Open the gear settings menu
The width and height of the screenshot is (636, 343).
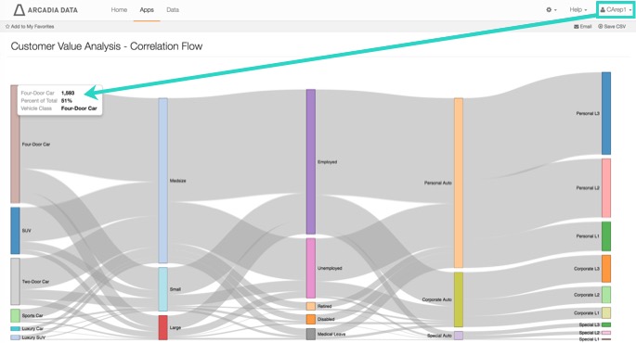(551, 9)
